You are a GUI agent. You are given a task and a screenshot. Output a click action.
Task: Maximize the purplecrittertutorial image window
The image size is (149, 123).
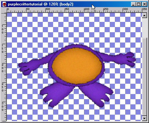(x=139, y=4)
